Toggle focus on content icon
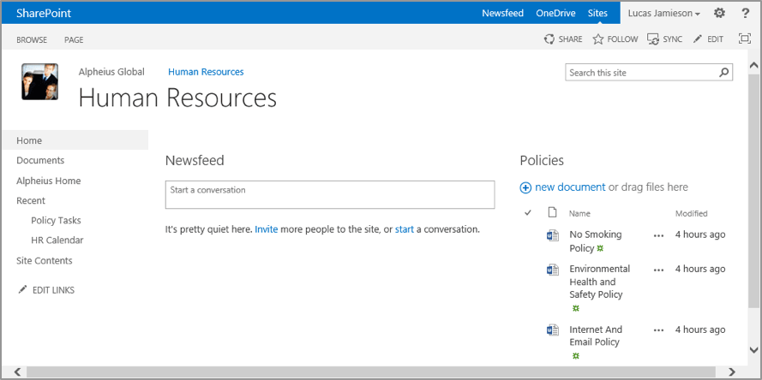This screenshot has width=762, height=380. pyautogui.click(x=744, y=39)
